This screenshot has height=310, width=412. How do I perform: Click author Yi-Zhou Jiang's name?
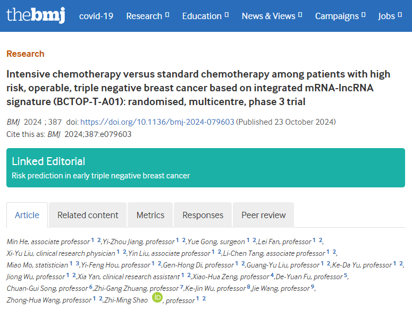(122, 242)
